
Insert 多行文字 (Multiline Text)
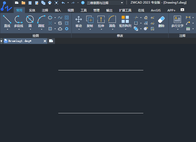pos(177,21)
